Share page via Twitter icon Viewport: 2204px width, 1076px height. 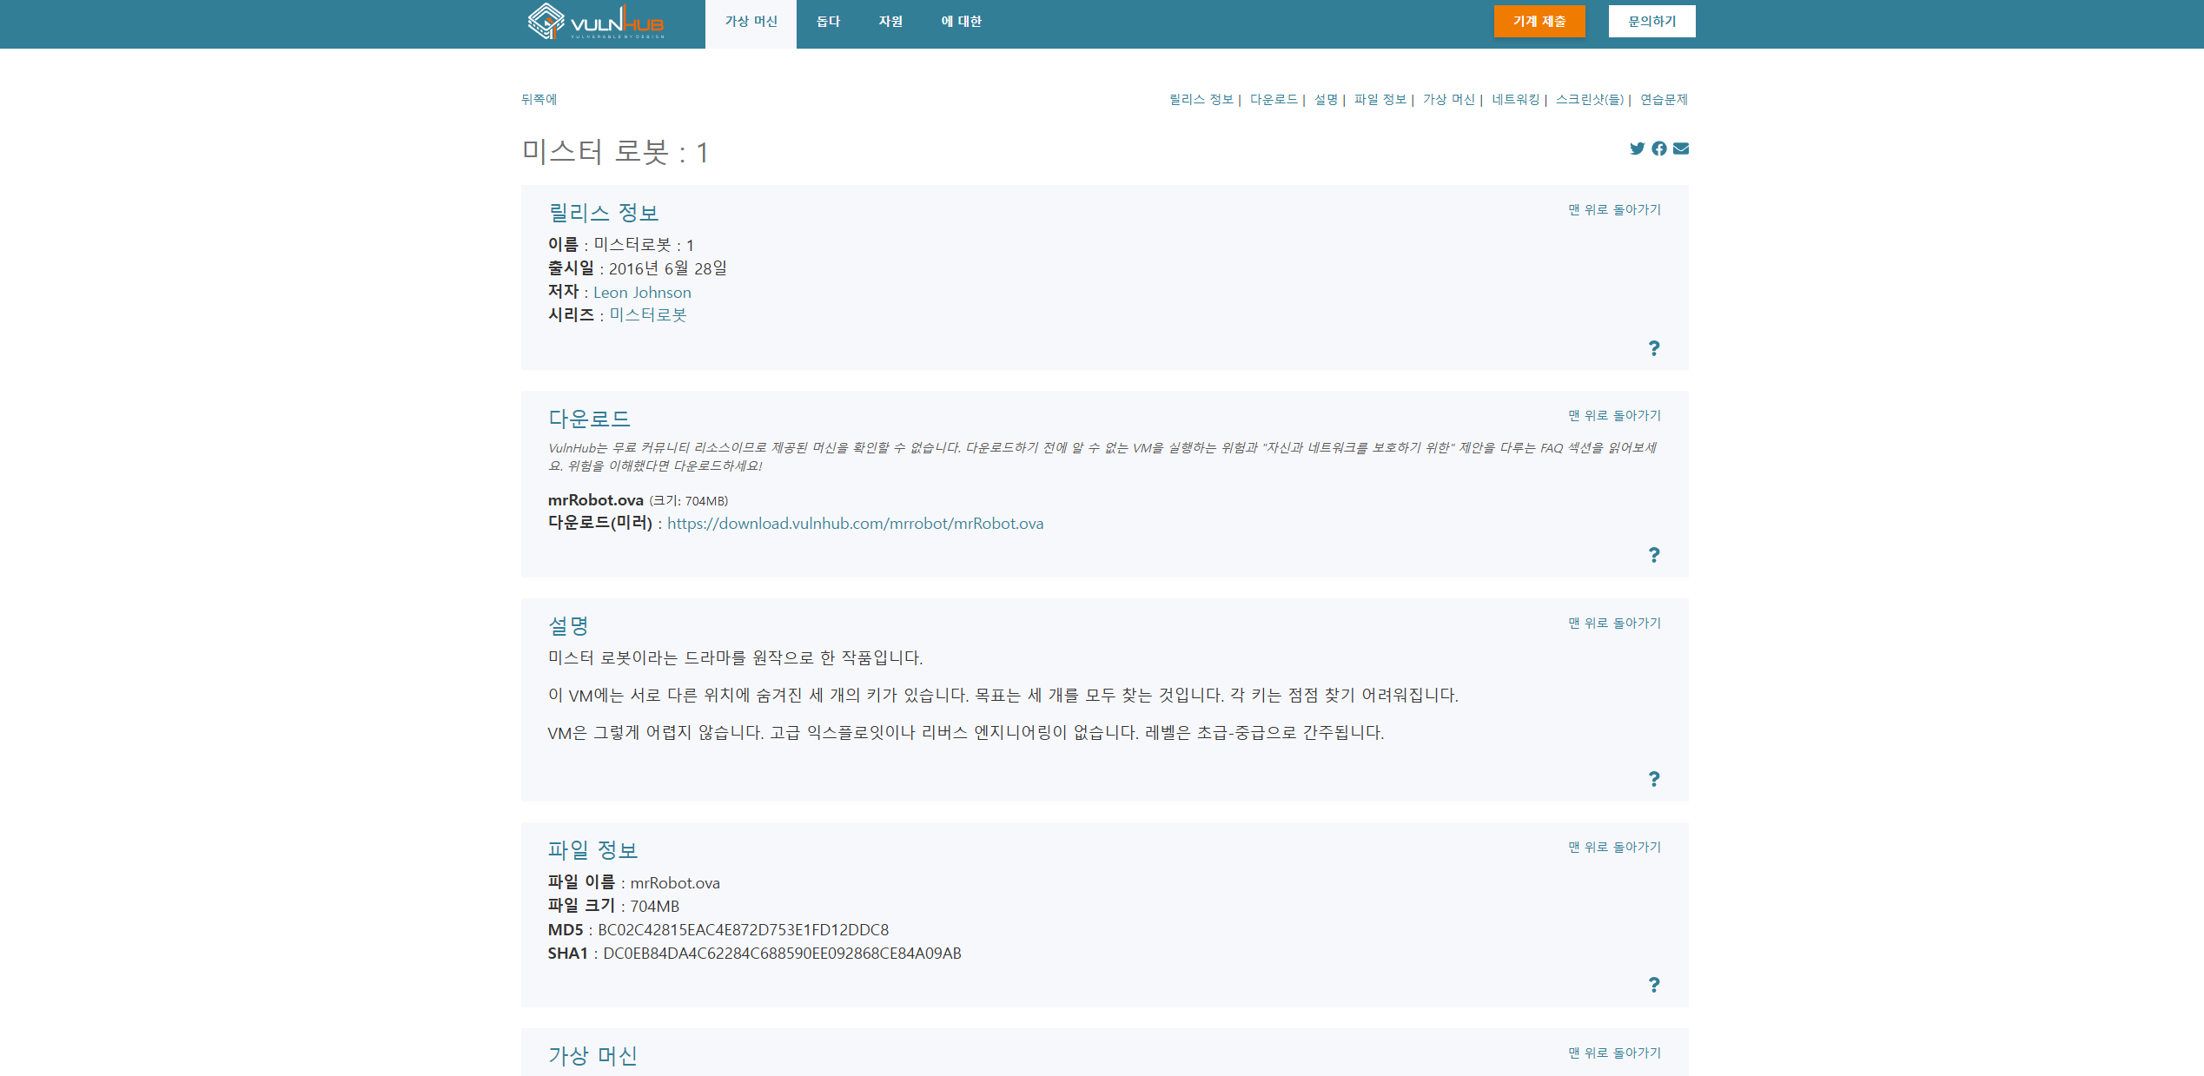click(x=1637, y=149)
